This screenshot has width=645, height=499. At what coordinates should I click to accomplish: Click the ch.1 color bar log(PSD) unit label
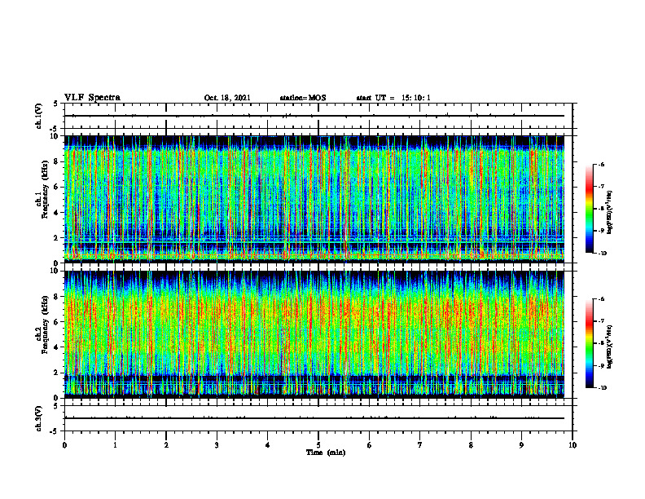coord(610,212)
